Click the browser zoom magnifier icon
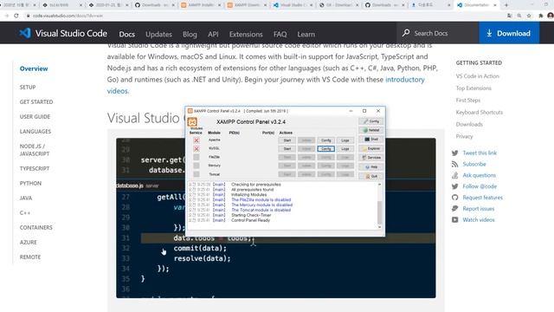This screenshot has height=312, width=554. pos(519,16)
